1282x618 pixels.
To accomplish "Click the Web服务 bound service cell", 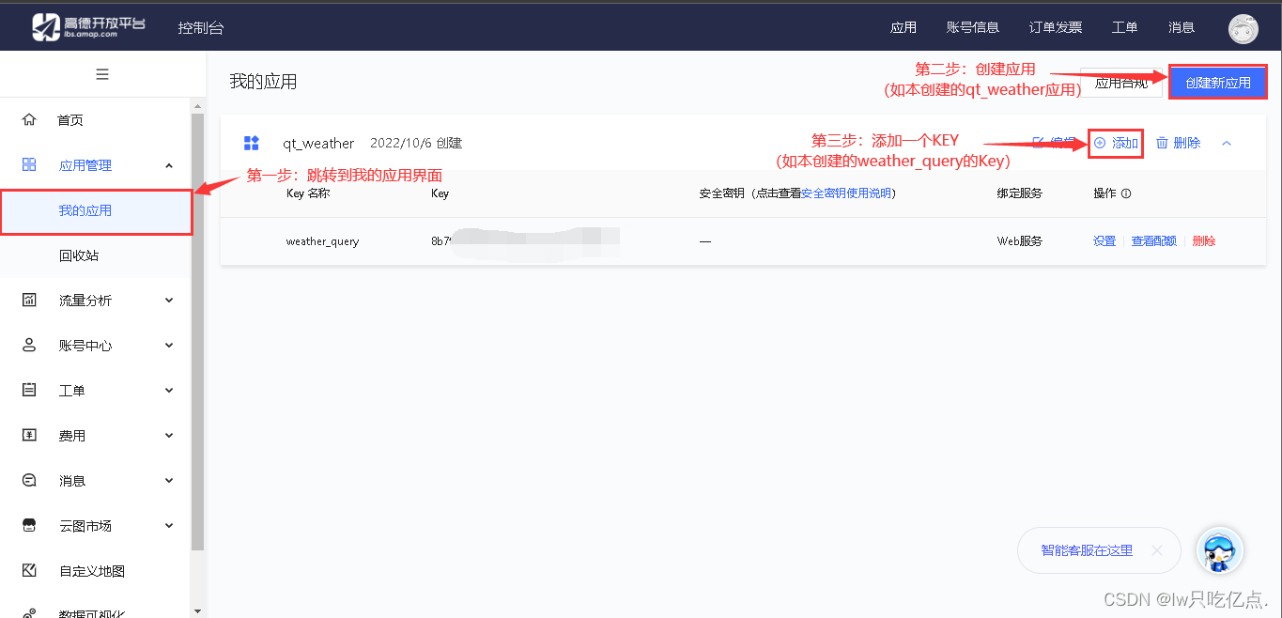I will pyautogui.click(x=1020, y=241).
